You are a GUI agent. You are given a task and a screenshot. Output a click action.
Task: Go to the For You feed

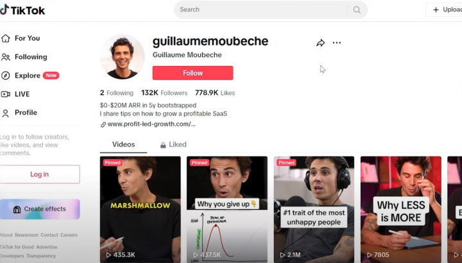21,38
